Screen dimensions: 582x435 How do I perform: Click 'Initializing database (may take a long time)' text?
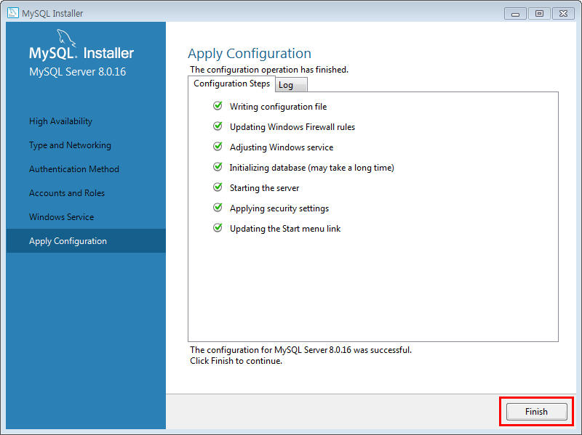pos(312,168)
